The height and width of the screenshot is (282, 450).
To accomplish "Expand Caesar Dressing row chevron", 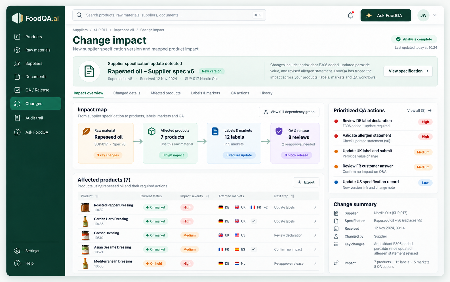I will 315,235.
